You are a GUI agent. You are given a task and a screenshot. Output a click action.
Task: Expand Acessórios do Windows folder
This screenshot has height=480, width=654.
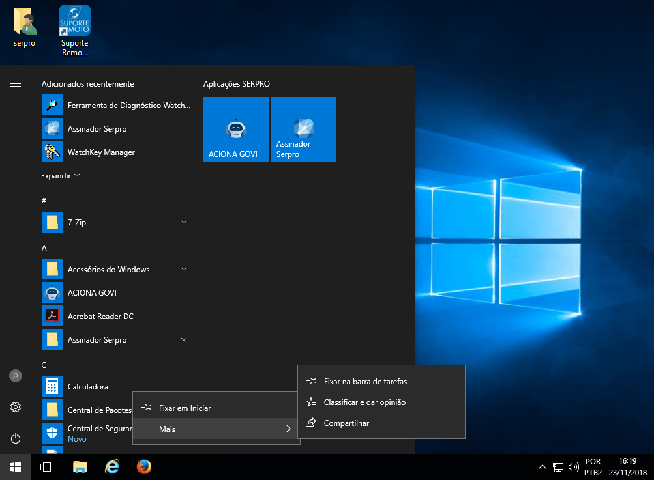184,270
